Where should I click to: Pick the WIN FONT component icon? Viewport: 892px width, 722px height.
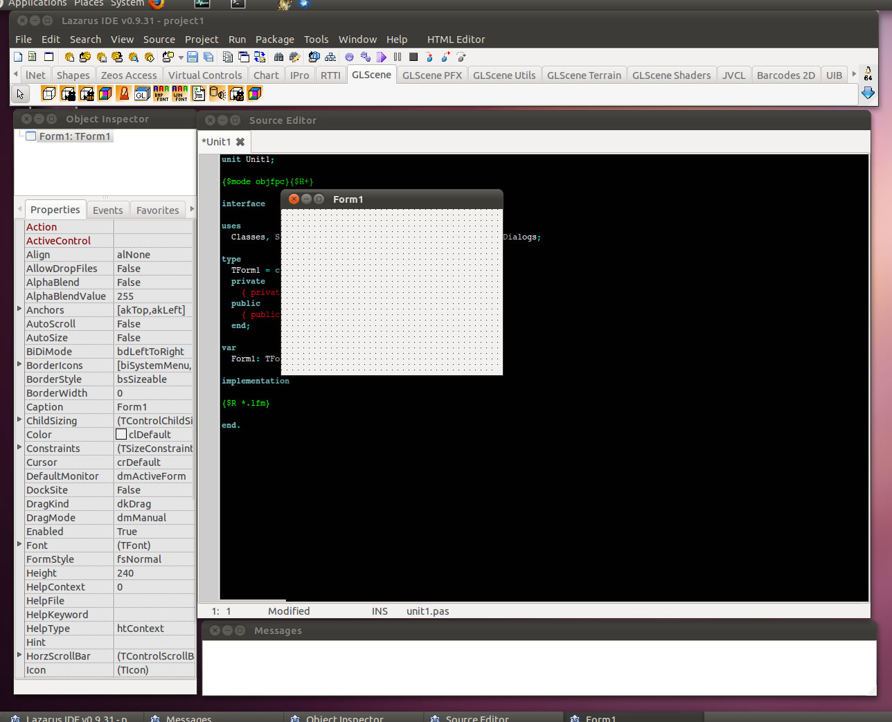(180, 93)
